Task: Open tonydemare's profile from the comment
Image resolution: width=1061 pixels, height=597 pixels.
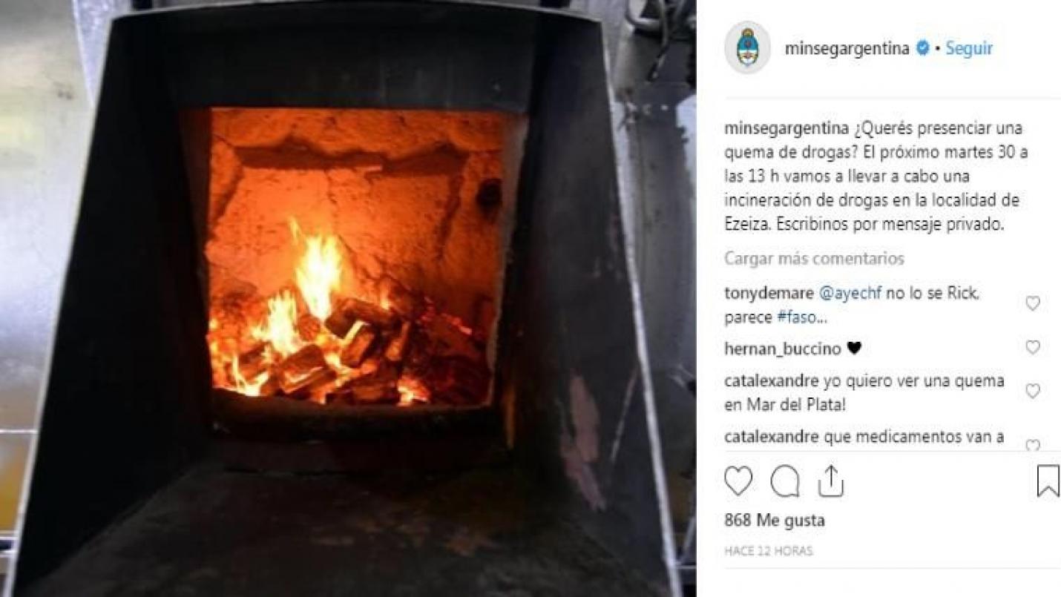Action: coord(769,293)
